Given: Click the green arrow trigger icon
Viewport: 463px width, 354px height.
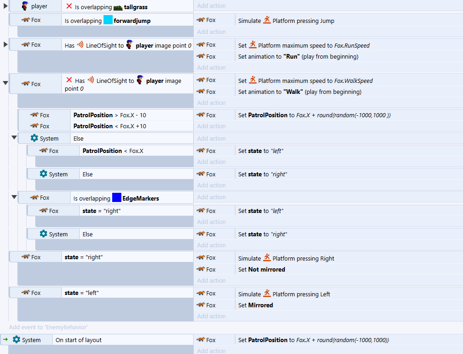Looking at the screenshot, I should pos(5,340).
